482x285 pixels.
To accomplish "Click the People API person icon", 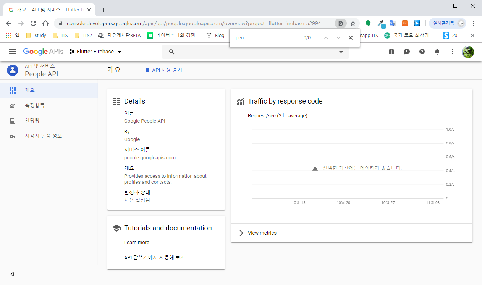I will (x=13, y=70).
